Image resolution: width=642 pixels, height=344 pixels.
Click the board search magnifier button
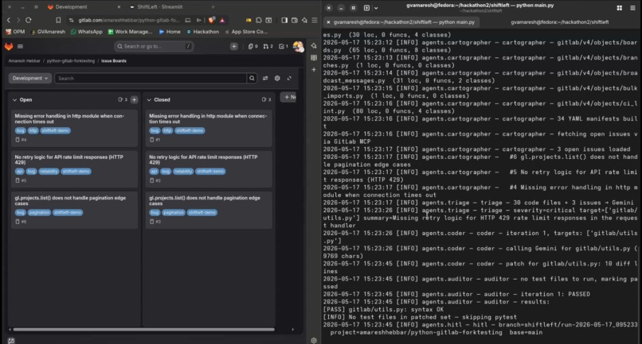(x=252, y=79)
